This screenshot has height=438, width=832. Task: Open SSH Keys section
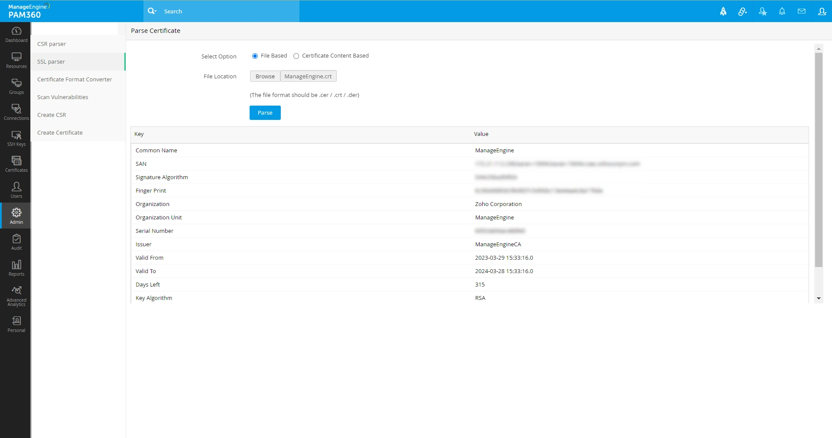[x=16, y=138]
